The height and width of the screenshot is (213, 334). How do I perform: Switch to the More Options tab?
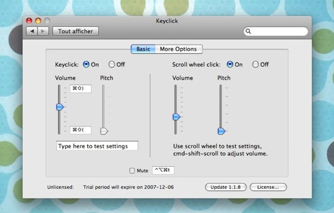(178, 49)
